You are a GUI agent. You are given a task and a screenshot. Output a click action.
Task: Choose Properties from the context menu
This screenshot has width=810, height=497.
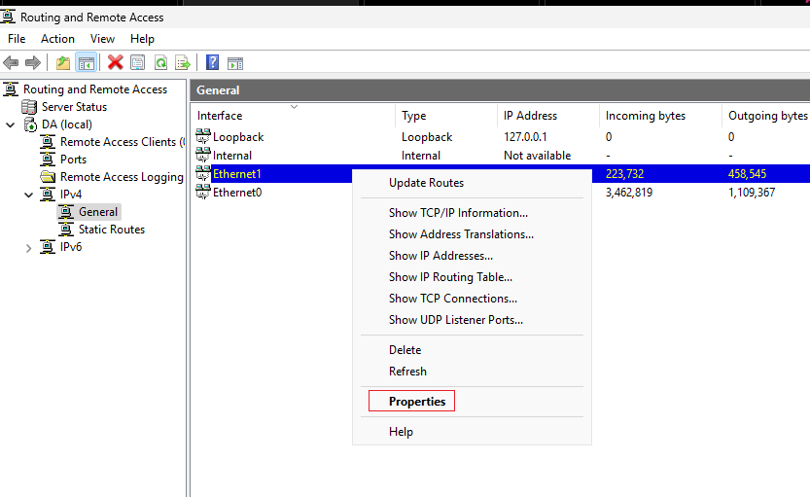[417, 402]
